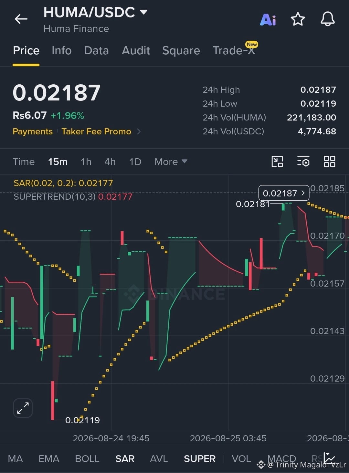Open Taker Fee Promo chevron
This screenshot has height=473, width=349.
coord(139,131)
